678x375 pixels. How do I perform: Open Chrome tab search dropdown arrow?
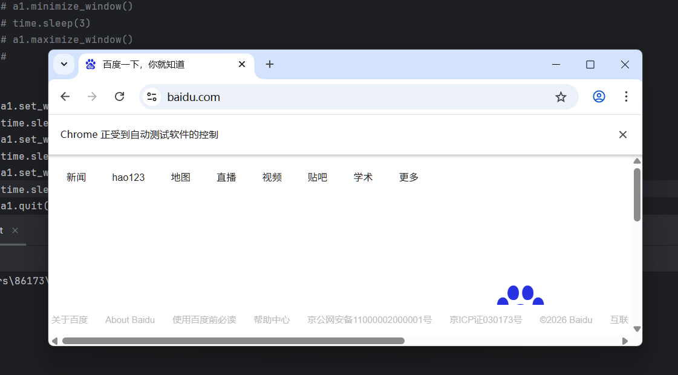[64, 65]
